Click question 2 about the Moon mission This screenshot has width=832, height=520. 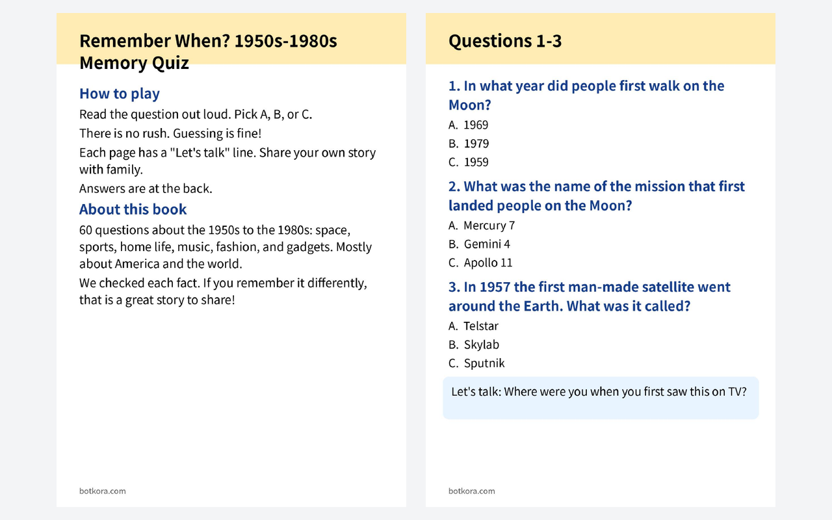(x=597, y=196)
